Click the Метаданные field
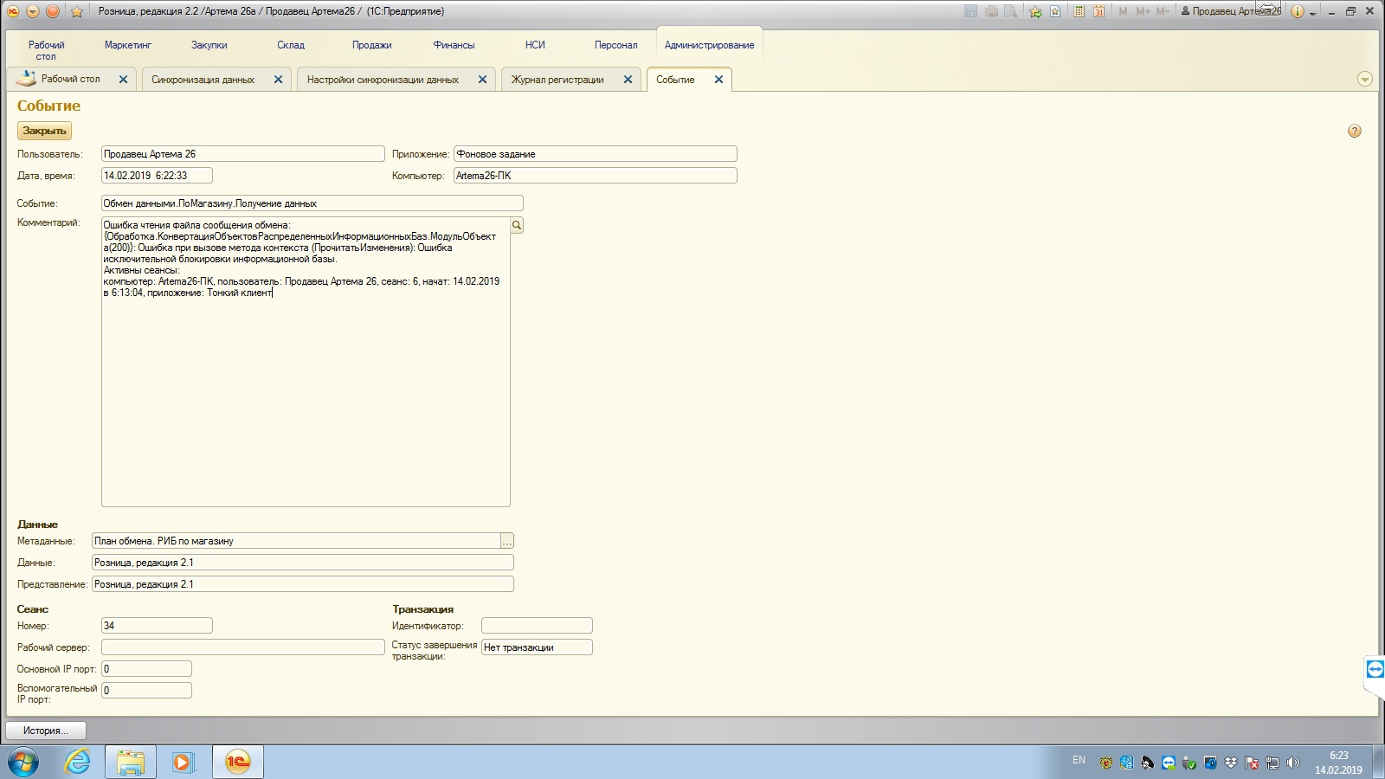The width and height of the screenshot is (1385, 779). point(296,541)
